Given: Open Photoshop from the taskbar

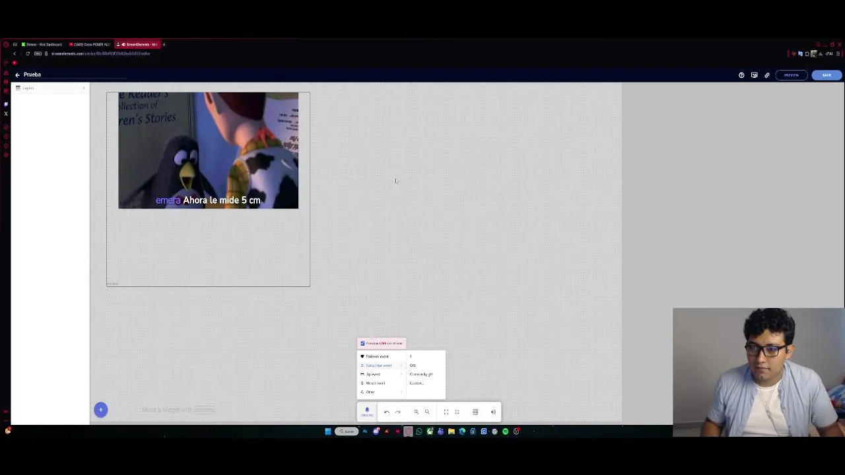Looking at the screenshot, I should coord(365,431).
